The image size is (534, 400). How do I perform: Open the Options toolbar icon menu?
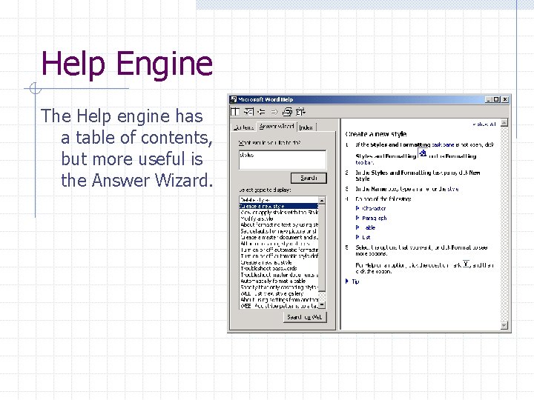point(300,112)
